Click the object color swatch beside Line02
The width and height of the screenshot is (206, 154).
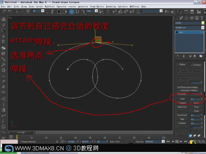pyautogui.click(x=203, y=23)
